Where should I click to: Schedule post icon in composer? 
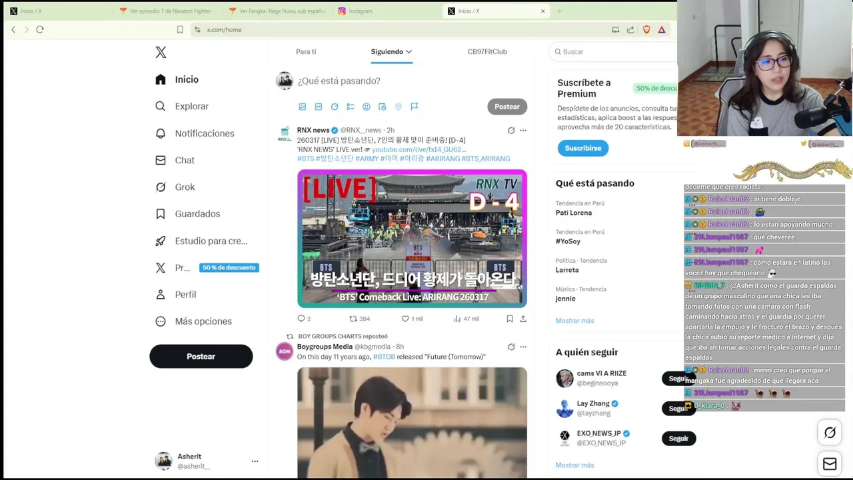click(x=383, y=107)
